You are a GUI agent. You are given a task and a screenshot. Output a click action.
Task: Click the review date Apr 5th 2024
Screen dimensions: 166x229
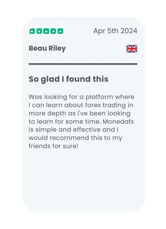click(115, 31)
